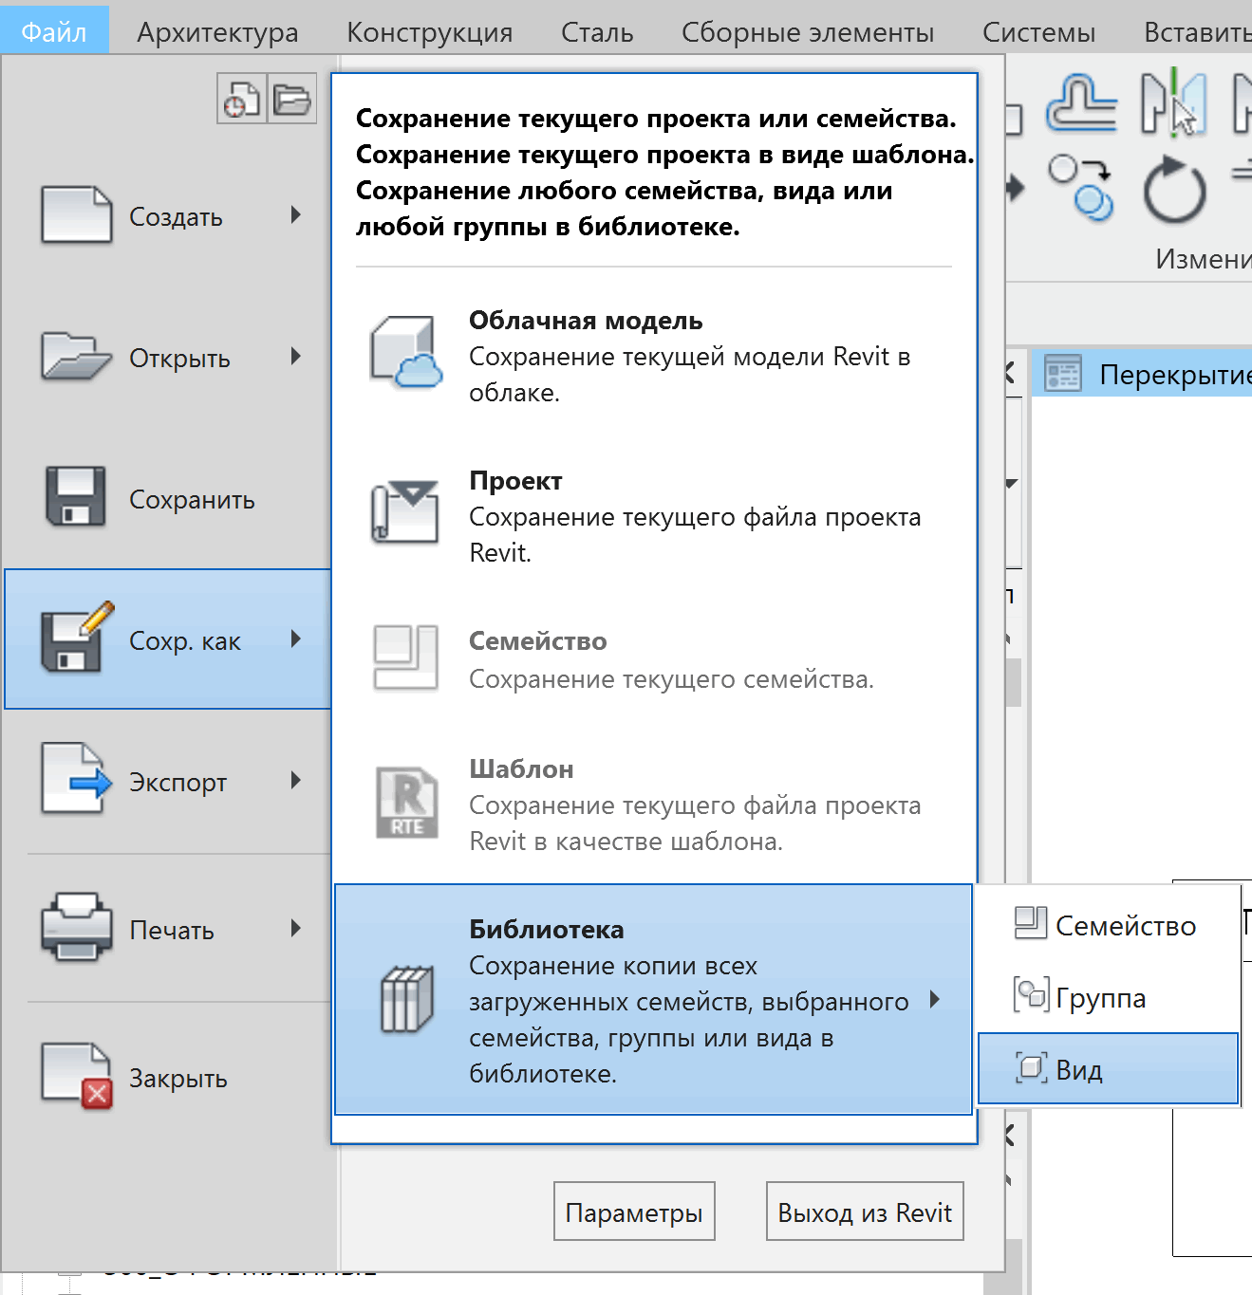
Task: Expand the Сохр. как submenu arrow
Action: click(x=296, y=638)
